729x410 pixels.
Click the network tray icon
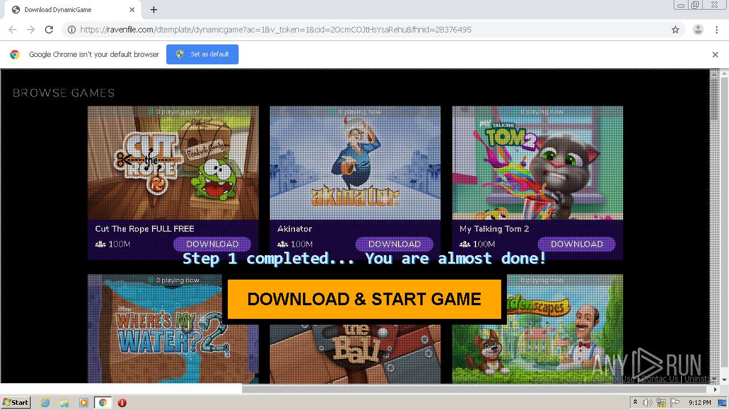coord(661,403)
